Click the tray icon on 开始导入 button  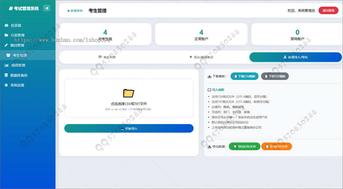122,129
